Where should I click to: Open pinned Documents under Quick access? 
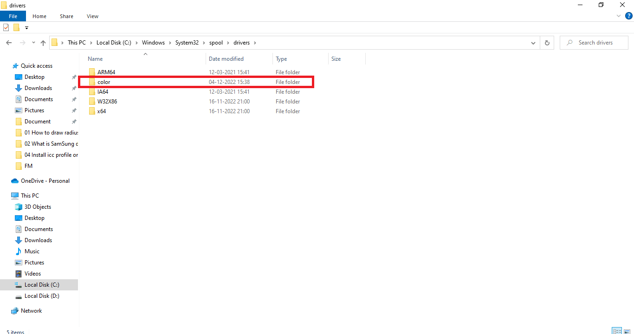[39, 99]
